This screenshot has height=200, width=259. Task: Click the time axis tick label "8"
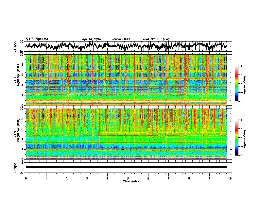189,178
